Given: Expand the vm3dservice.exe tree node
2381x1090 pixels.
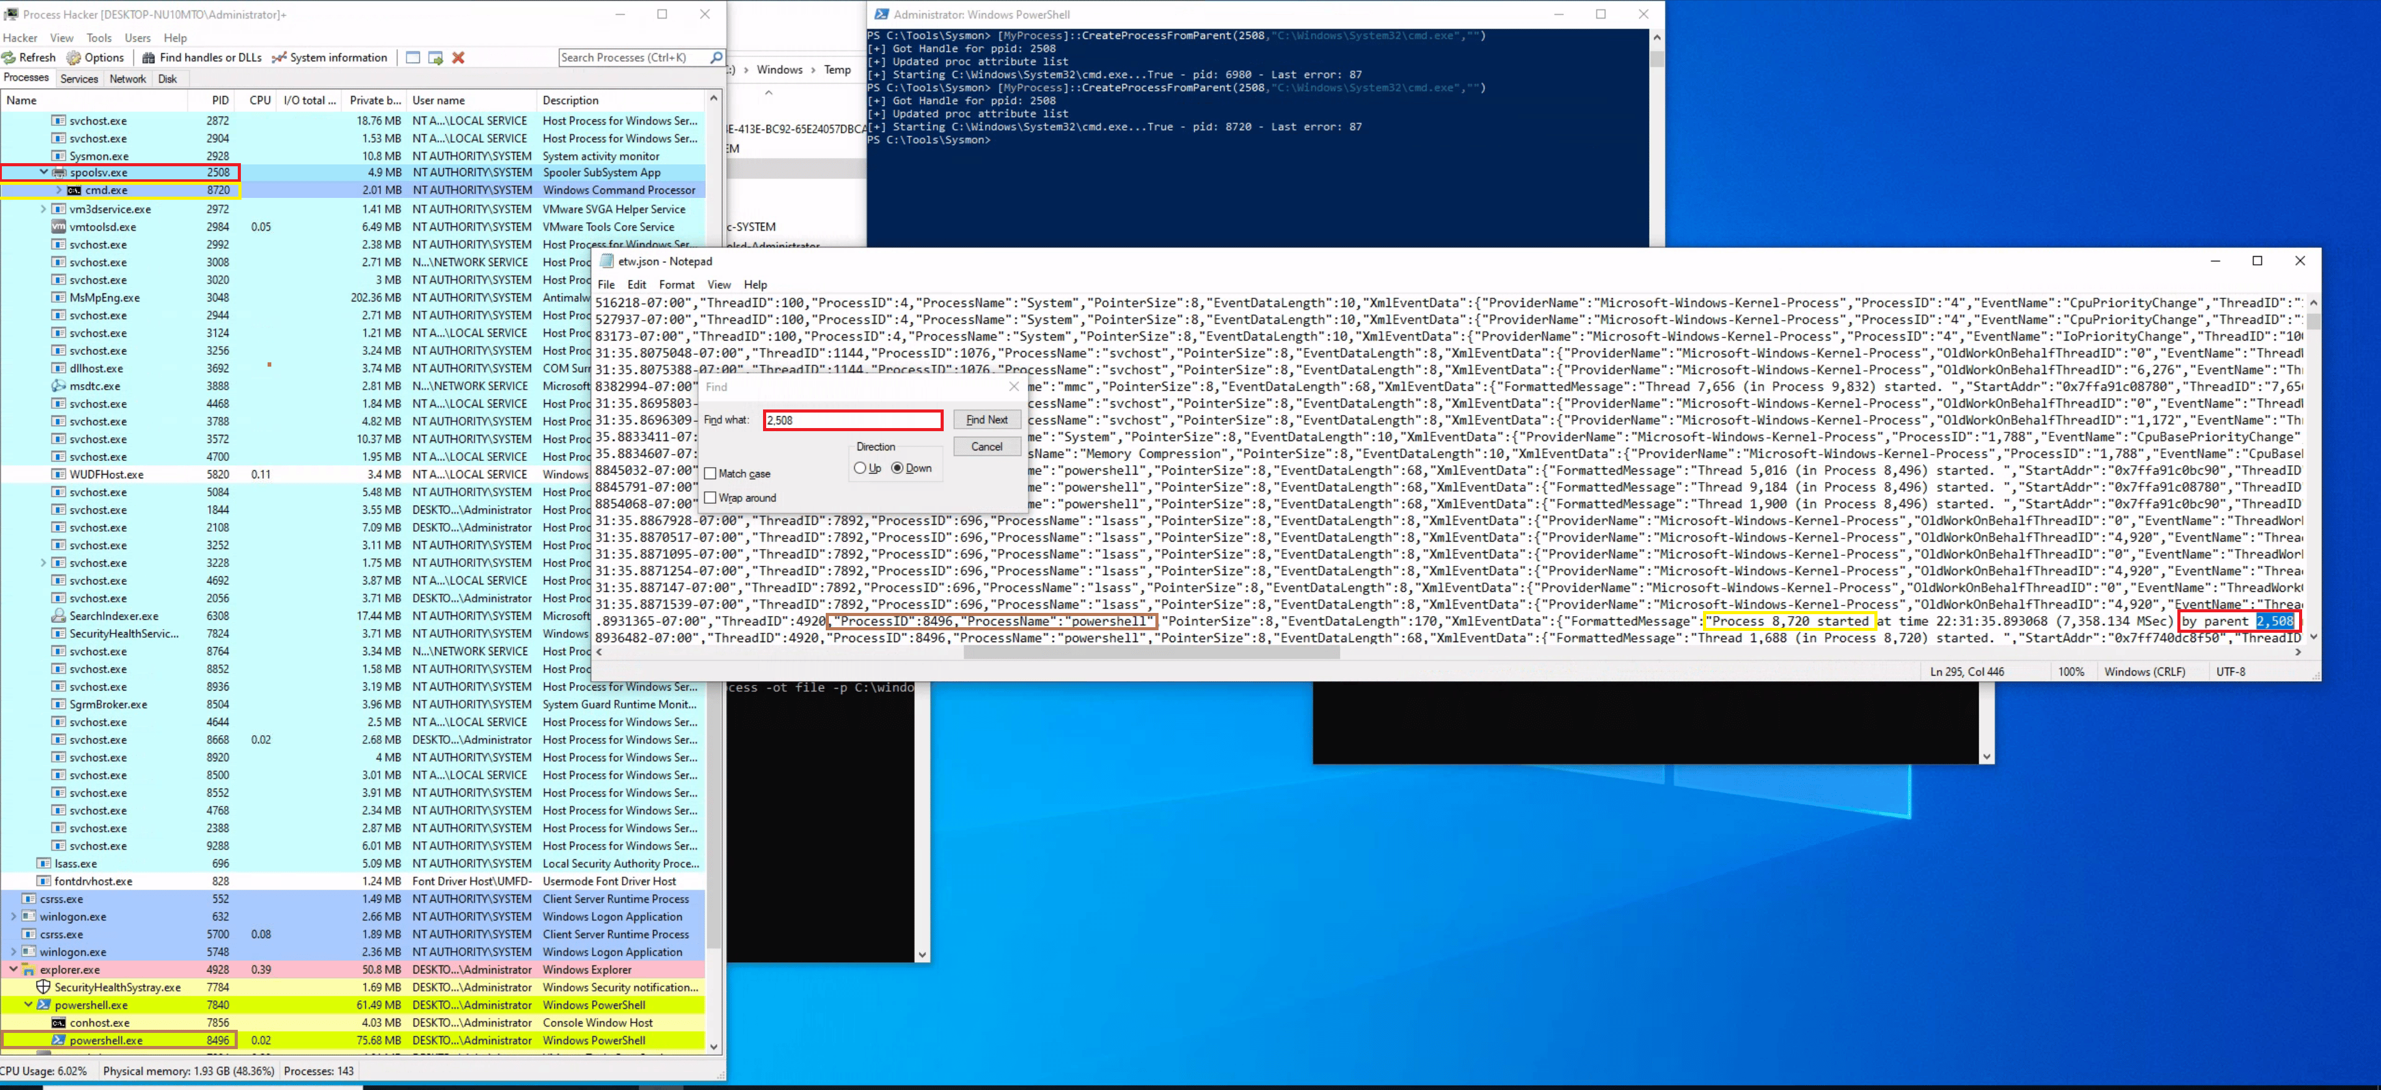Looking at the screenshot, I should point(43,210).
